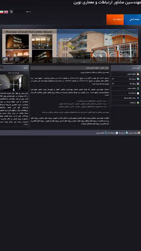
Task: Open the blue صفحه اصلی top tab
Action: tap(132, 20)
